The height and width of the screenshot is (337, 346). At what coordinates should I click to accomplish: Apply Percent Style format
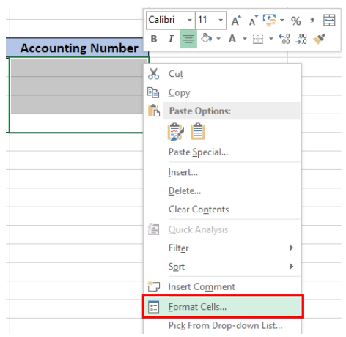(x=296, y=21)
